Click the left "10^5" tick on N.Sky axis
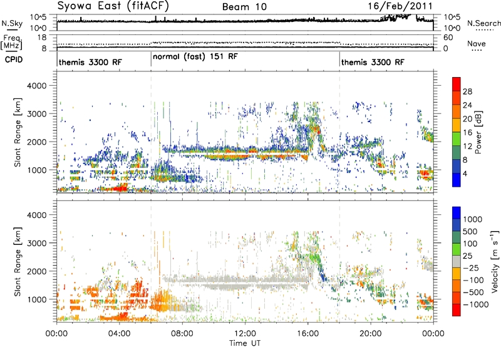 click(38, 18)
